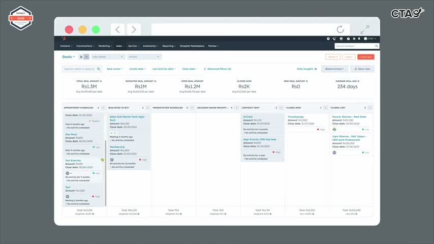Click the Appointment Scheduled column scrollbar
Image resolution: width=434 pixels, height=244 pixels.
pos(105,173)
